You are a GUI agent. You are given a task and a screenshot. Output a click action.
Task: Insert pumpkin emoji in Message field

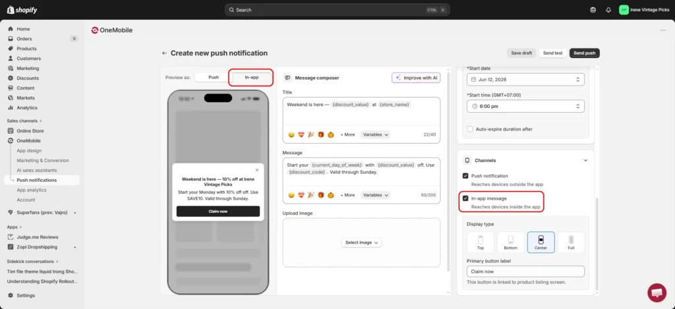331,195
